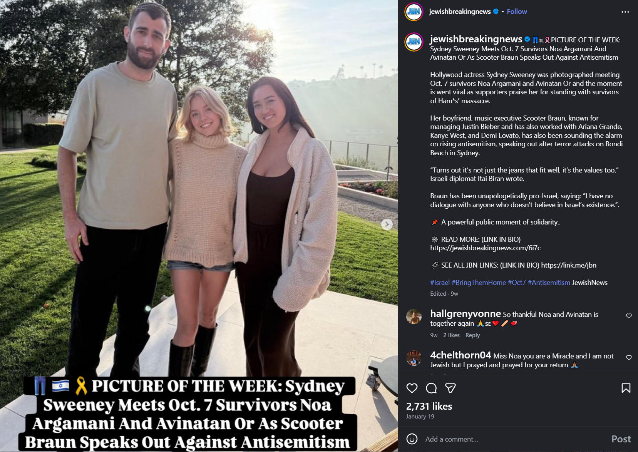
Task: Advance to next photo with carousel arrow
Action: [387, 224]
